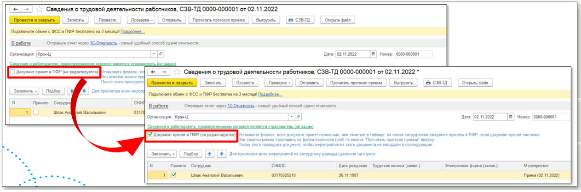The width and height of the screenshot is (581, 192).
Task: Expand the Организация dropdown arrow in the front window
Action: [x=290, y=117]
